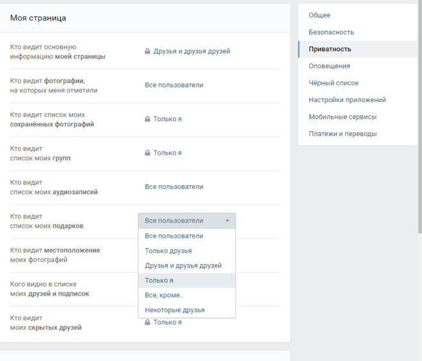The width and height of the screenshot is (422, 361).
Task: Click lock icon for hidden friends setting
Action: (147, 323)
